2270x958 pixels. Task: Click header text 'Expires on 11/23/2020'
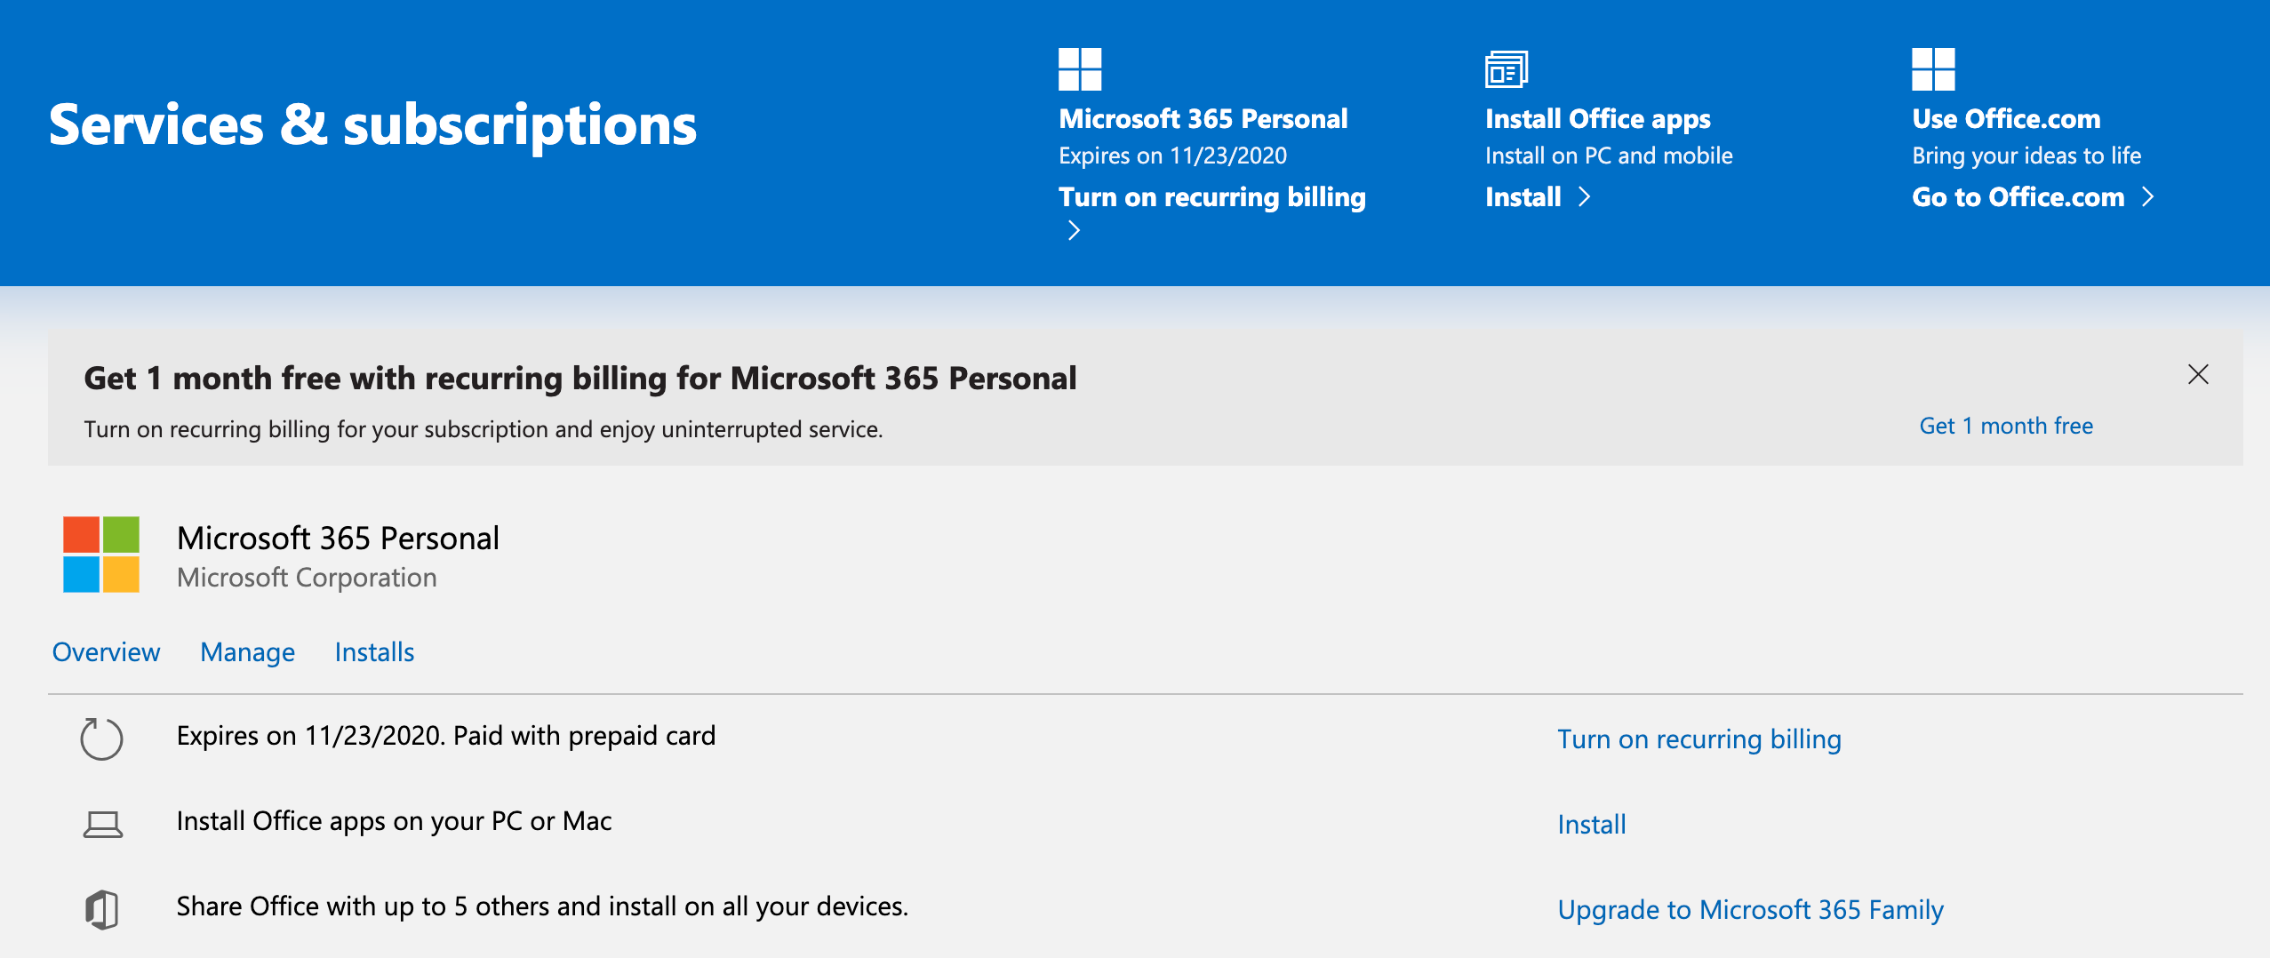click(x=1172, y=156)
